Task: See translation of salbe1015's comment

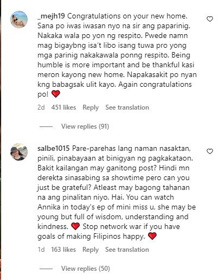Action: 127,250
